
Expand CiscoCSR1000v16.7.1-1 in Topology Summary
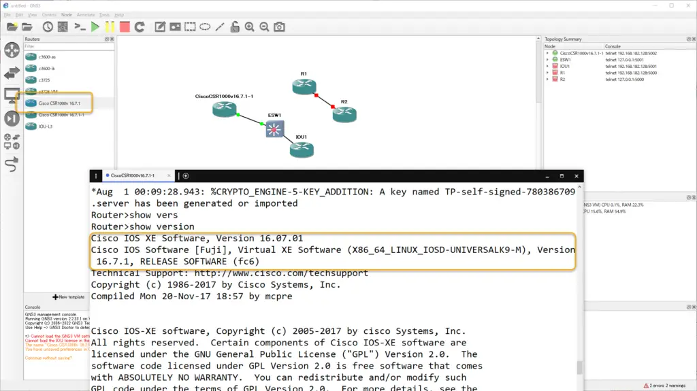548,53
